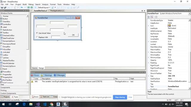Select the warning row for 'viewDuplicateOption'
The image size is (191, 107).
(88, 82)
